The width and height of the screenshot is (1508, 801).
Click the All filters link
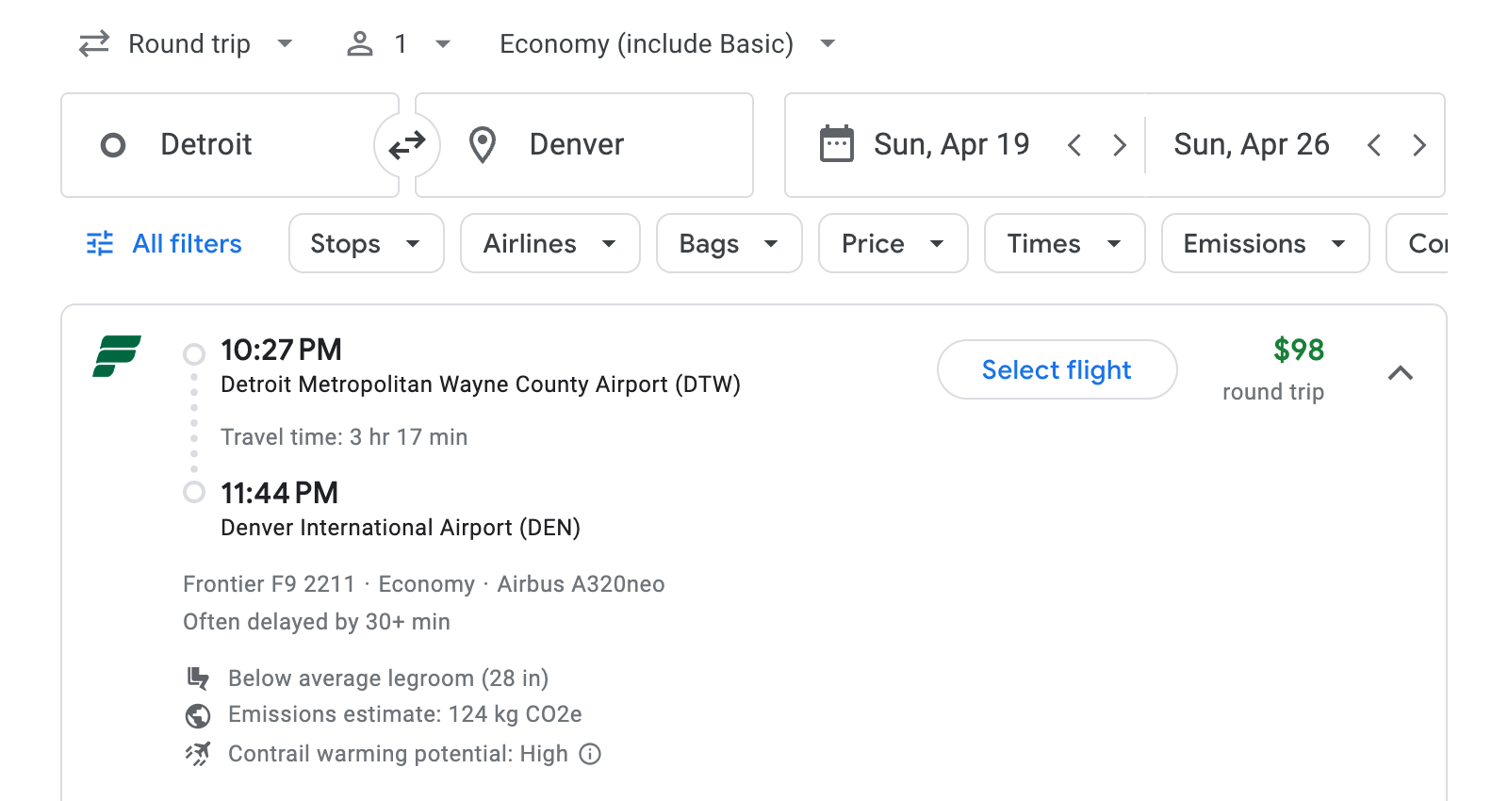186,243
